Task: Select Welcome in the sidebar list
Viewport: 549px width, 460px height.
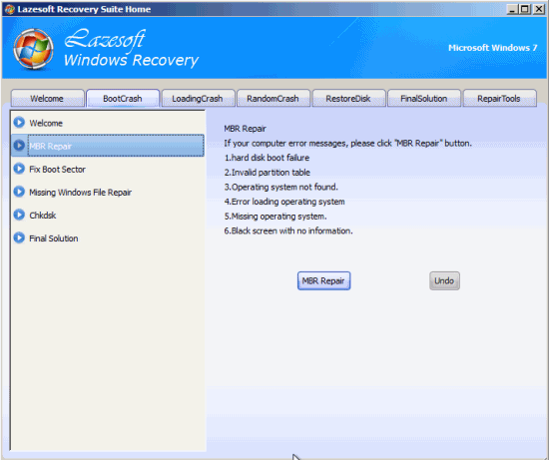Action: click(108, 123)
